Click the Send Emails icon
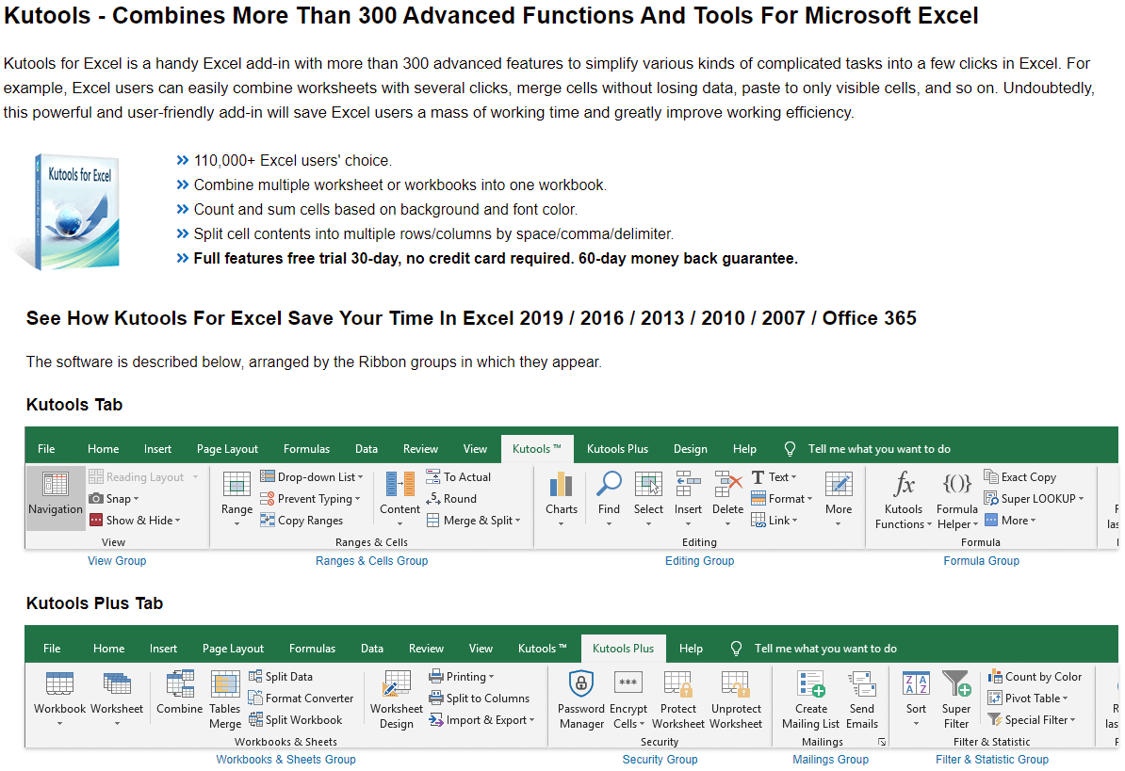Viewport: 1125px width, 771px height. [x=862, y=683]
